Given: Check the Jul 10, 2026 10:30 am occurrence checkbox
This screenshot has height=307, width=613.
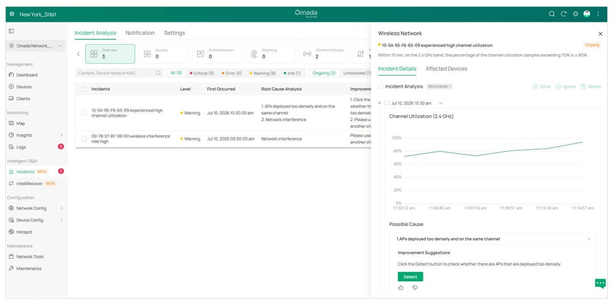Looking at the screenshot, I should (x=387, y=103).
